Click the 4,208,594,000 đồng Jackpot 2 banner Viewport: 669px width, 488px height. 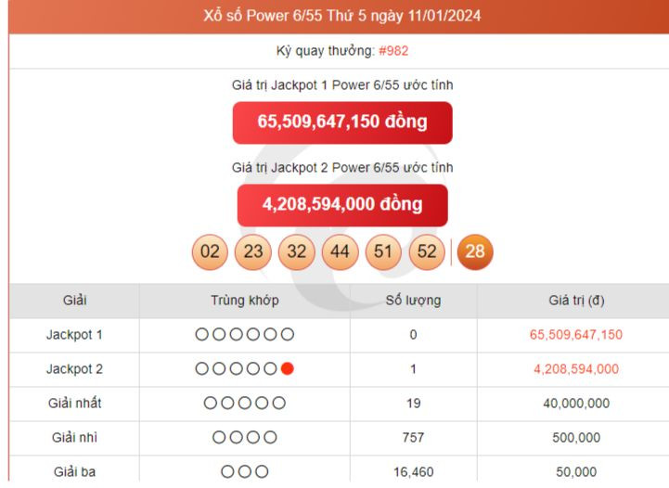(x=341, y=205)
